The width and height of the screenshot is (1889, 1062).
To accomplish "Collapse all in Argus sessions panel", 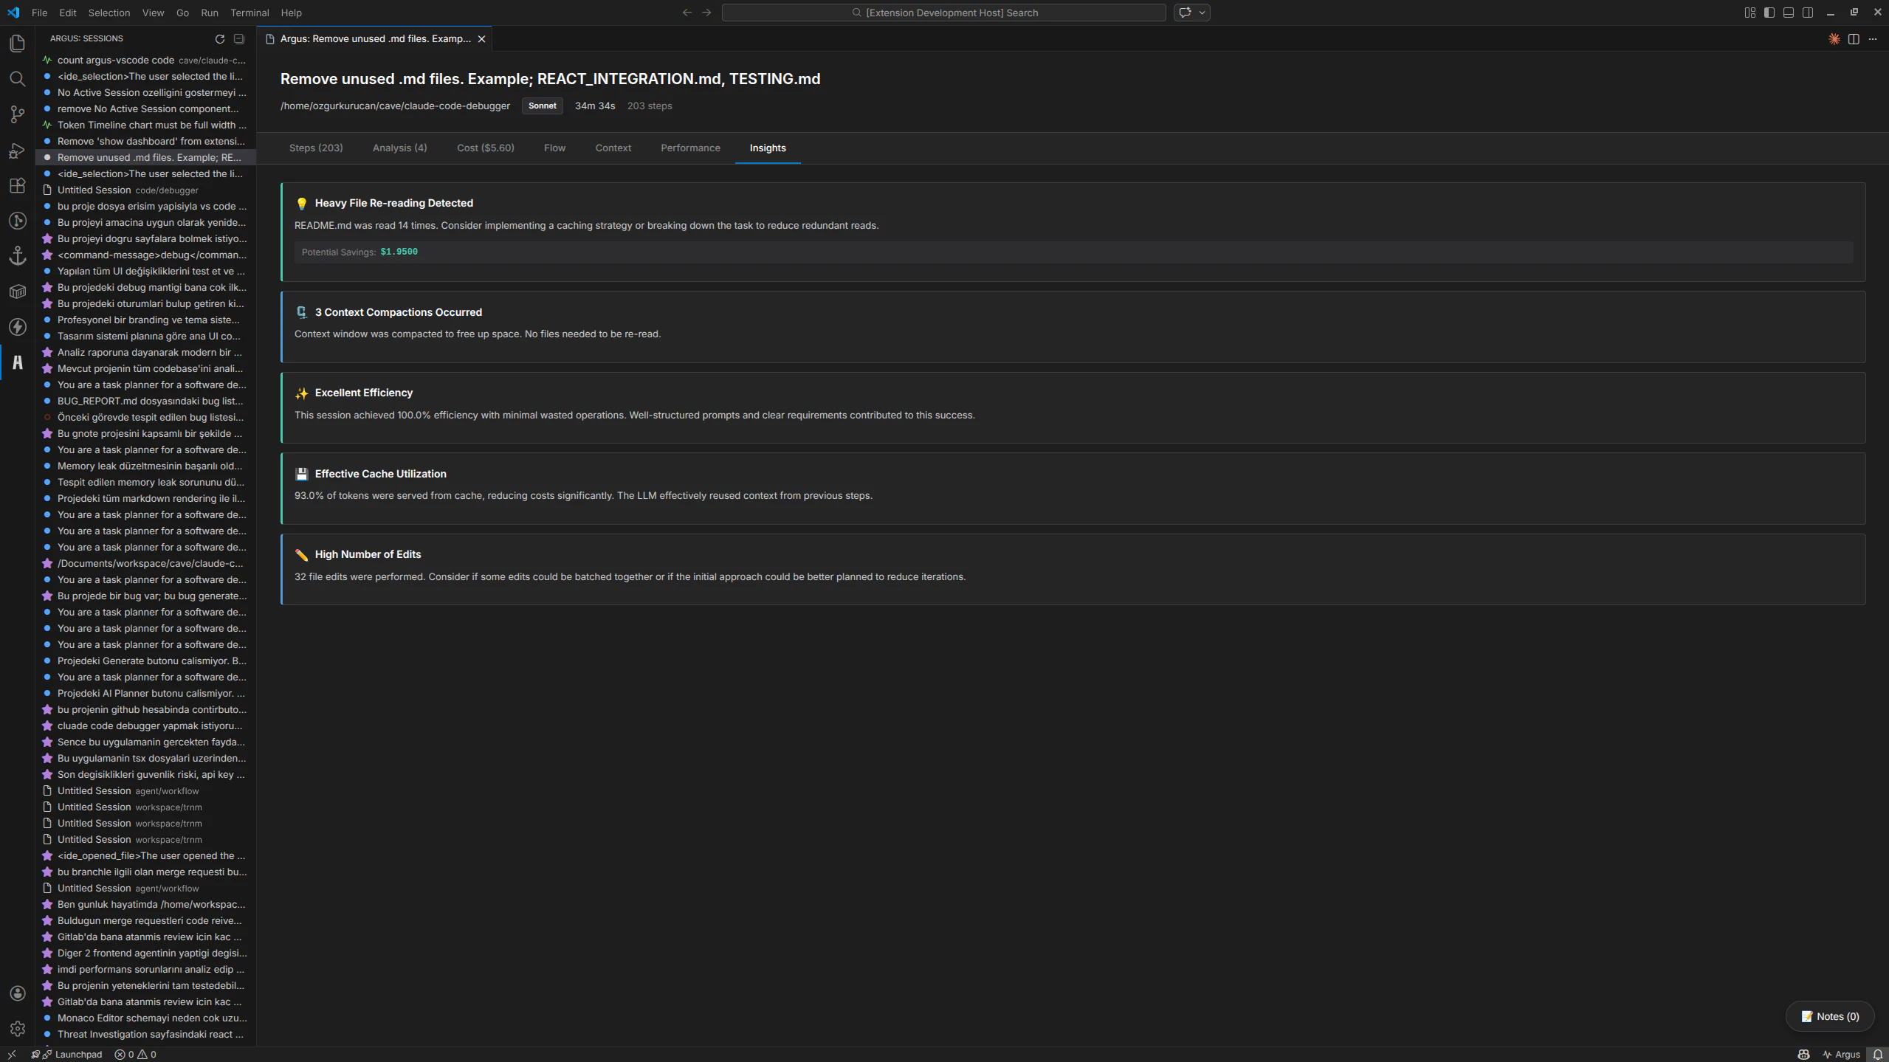I will click(x=238, y=39).
